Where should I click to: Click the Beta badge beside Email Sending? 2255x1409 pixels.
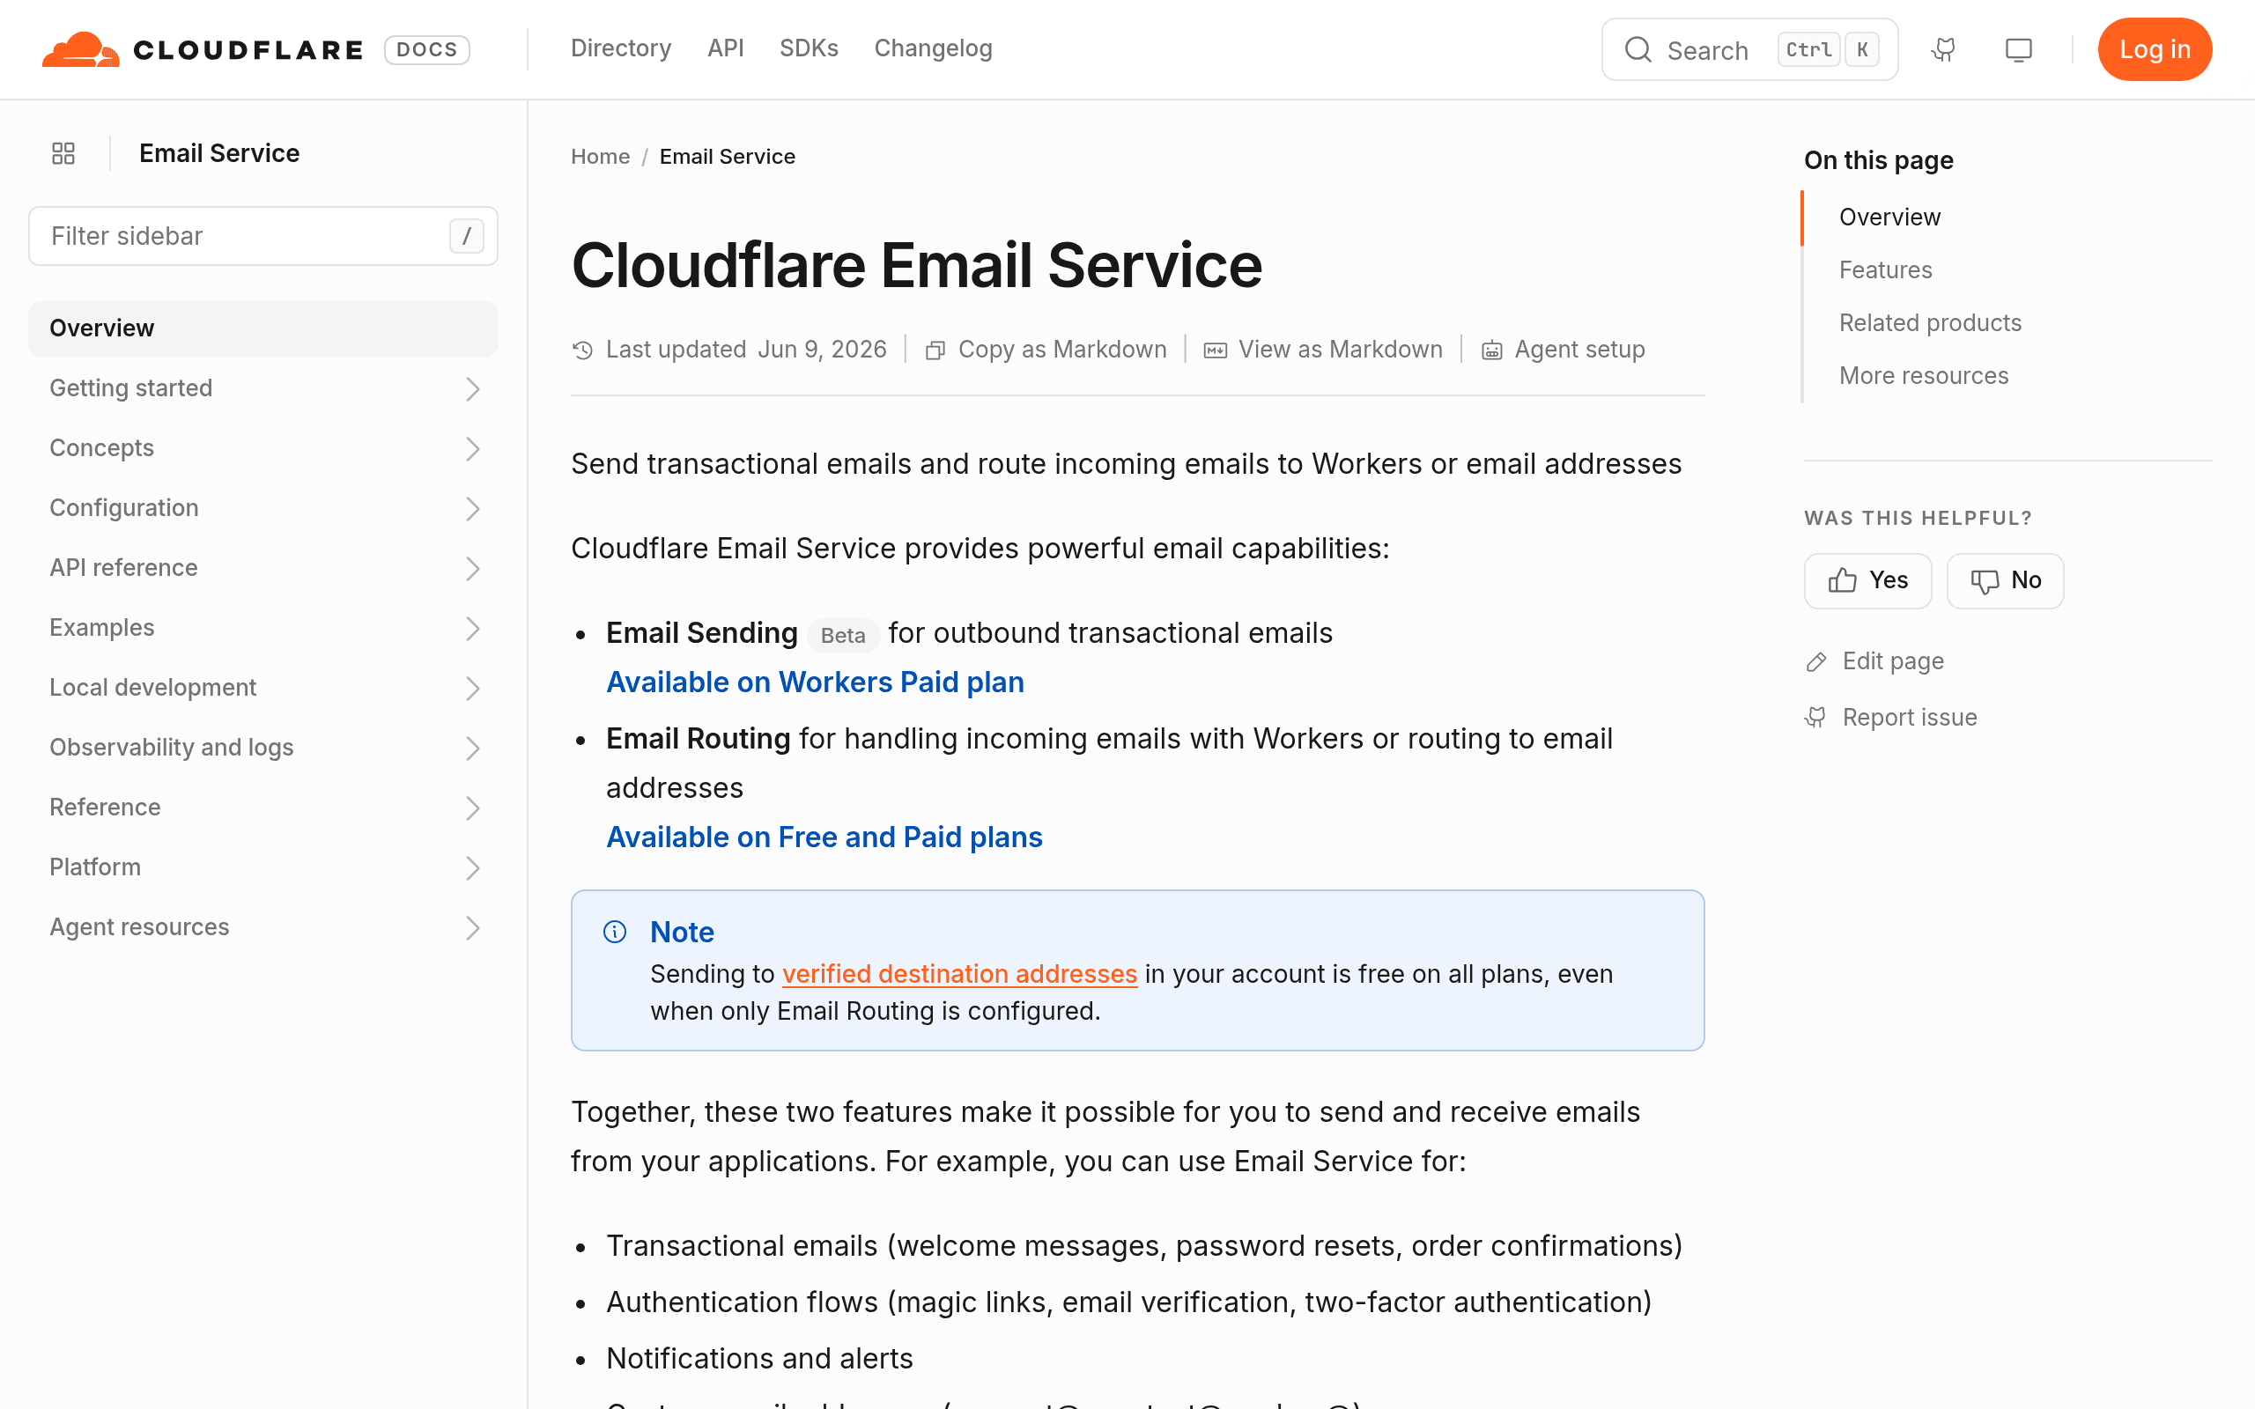click(x=842, y=636)
